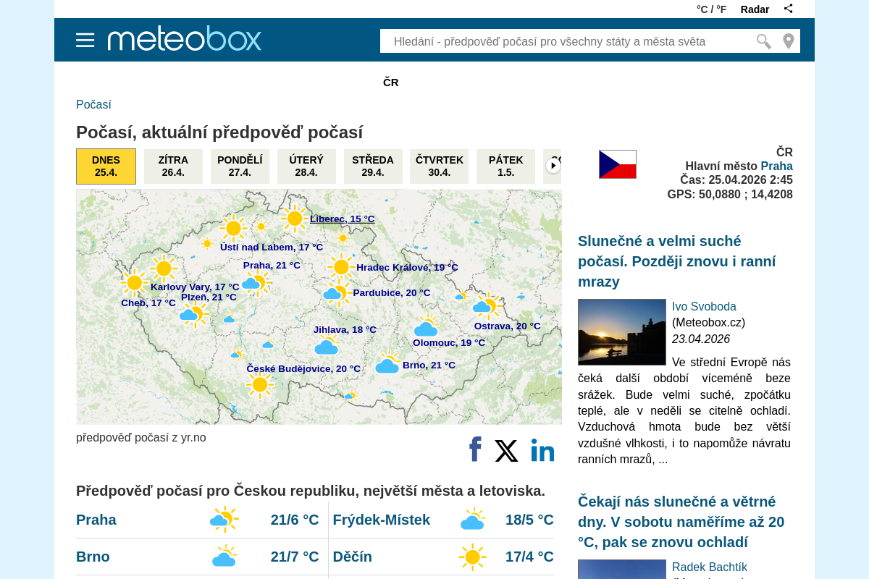
Task: Open Liberec forecast from the map
Action: pyautogui.click(x=342, y=219)
